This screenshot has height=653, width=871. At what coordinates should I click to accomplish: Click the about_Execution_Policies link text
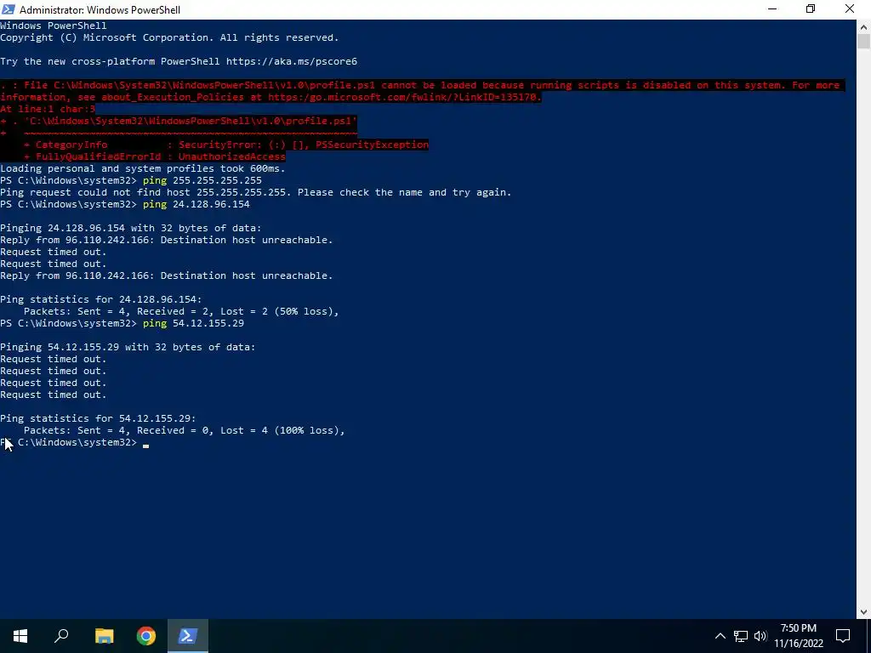pos(172,97)
